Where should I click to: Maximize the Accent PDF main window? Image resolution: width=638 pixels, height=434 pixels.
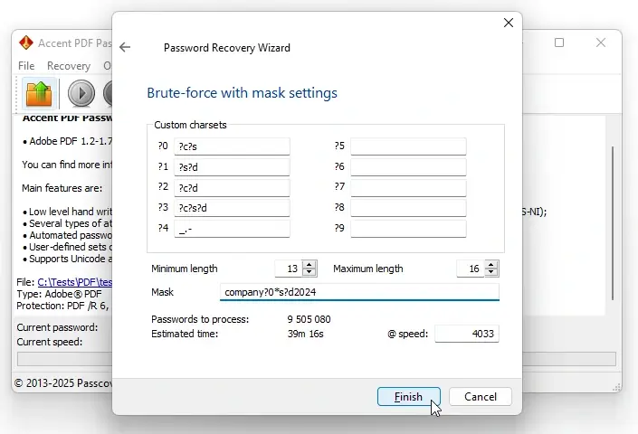(559, 42)
